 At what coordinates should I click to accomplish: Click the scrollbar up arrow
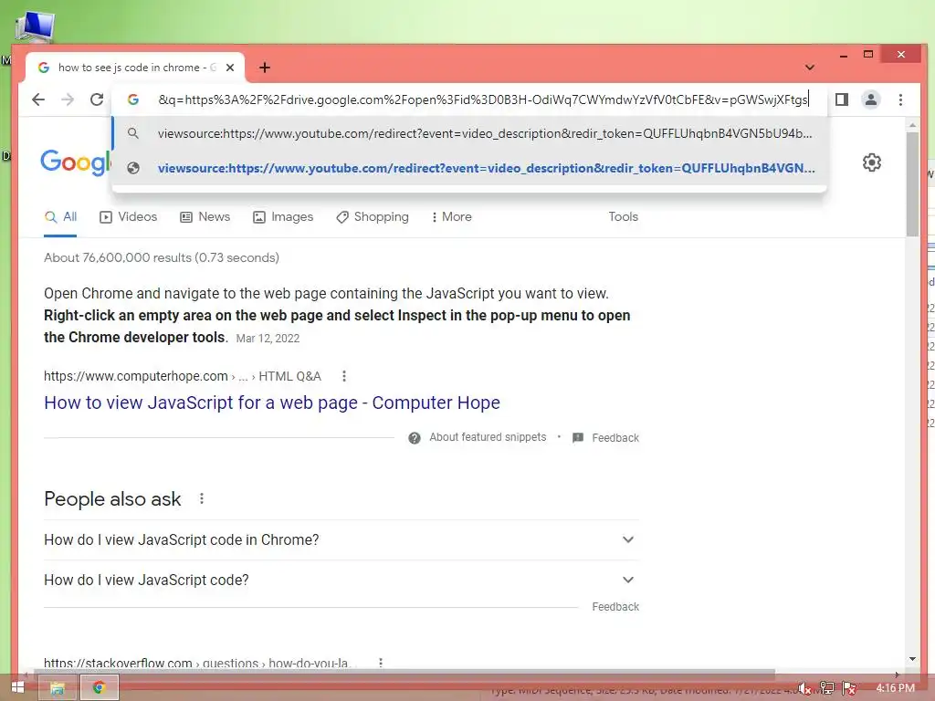(912, 124)
